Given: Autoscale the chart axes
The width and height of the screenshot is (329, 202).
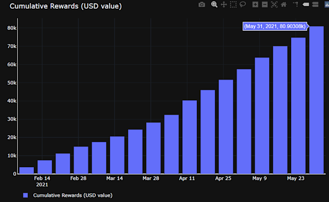Looking at the screenshot, I should (x=274, y=5).
